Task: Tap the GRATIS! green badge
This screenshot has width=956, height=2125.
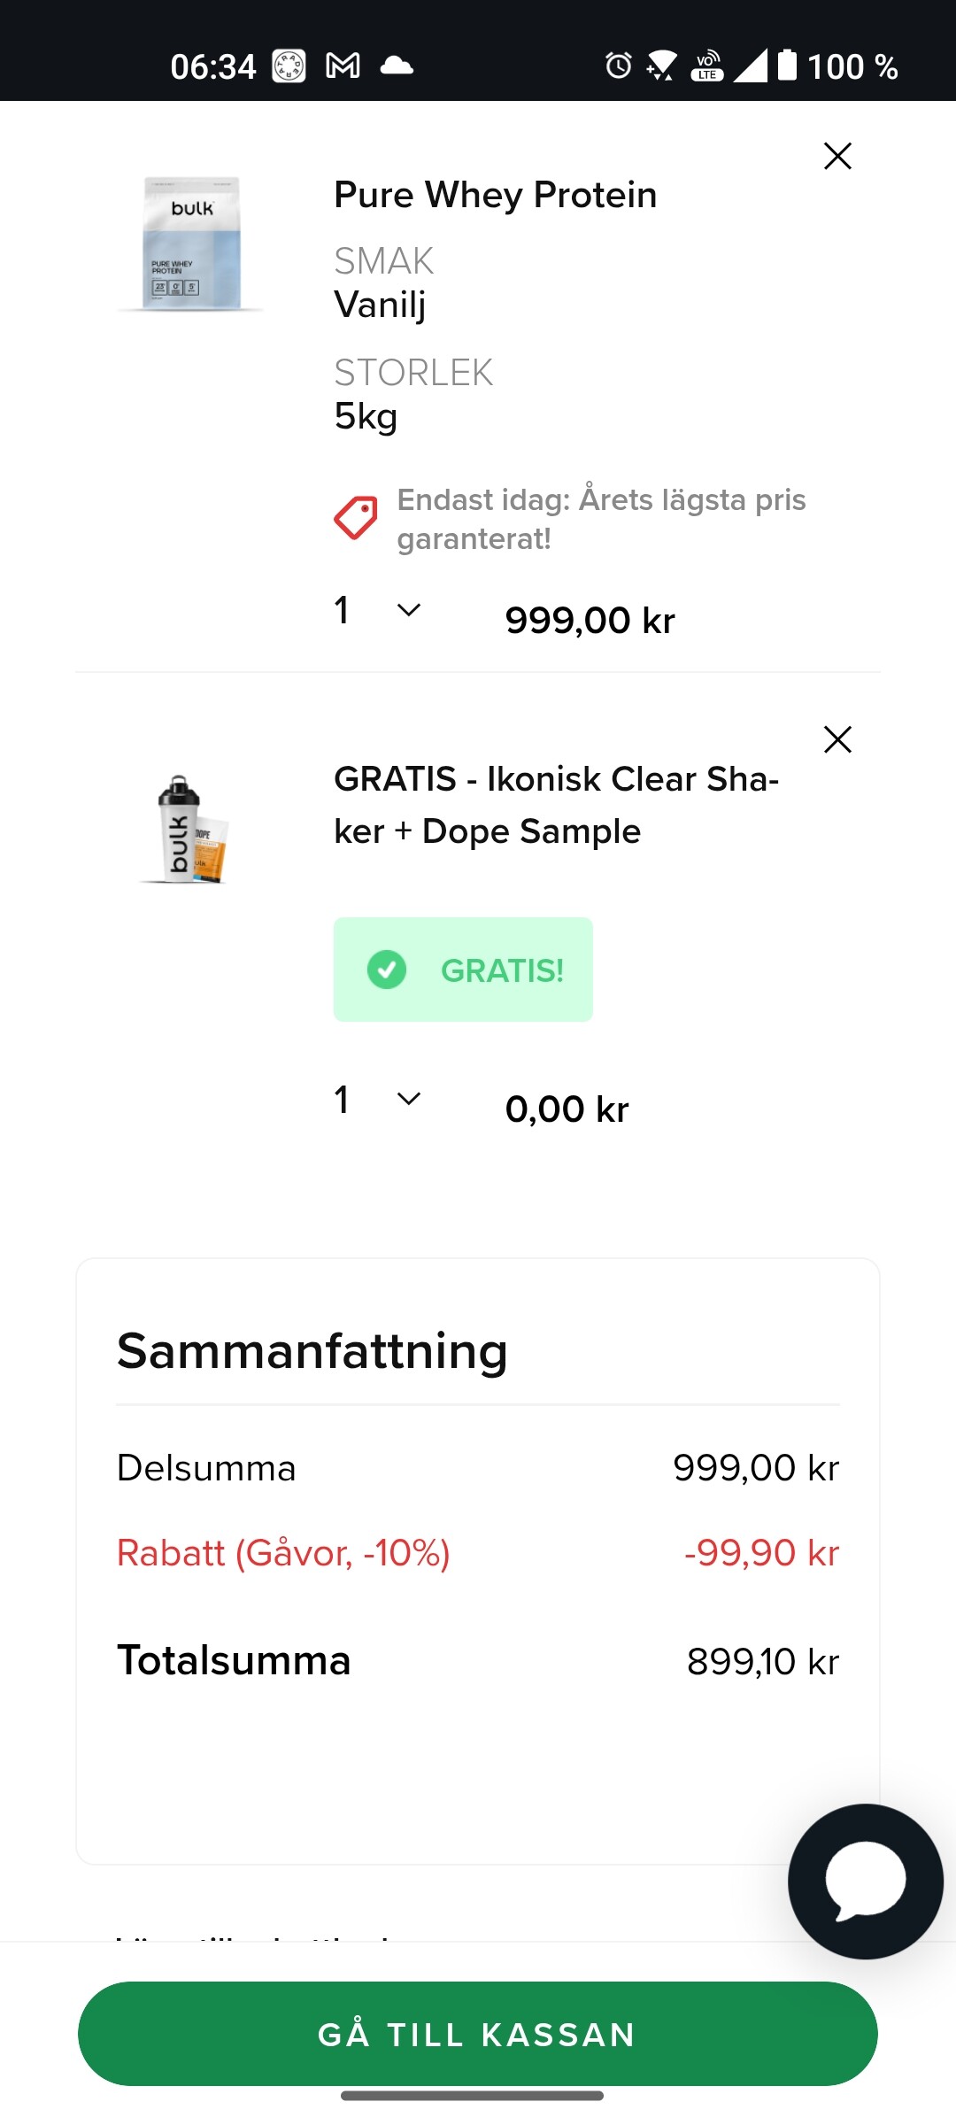Action: click(x=463, y=970)
